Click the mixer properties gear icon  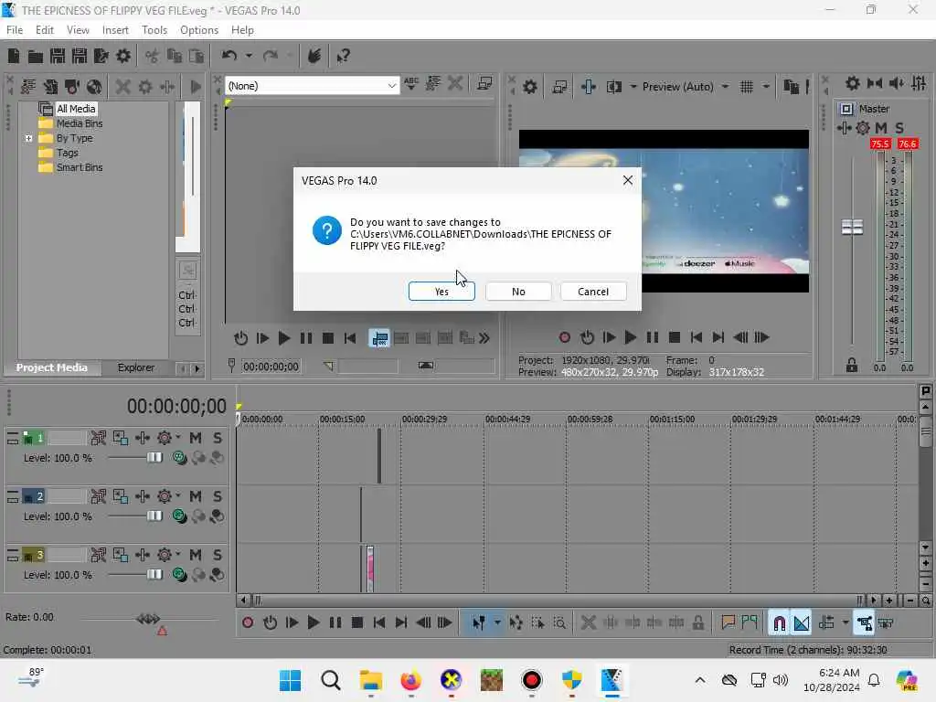(x=853, y=83)
